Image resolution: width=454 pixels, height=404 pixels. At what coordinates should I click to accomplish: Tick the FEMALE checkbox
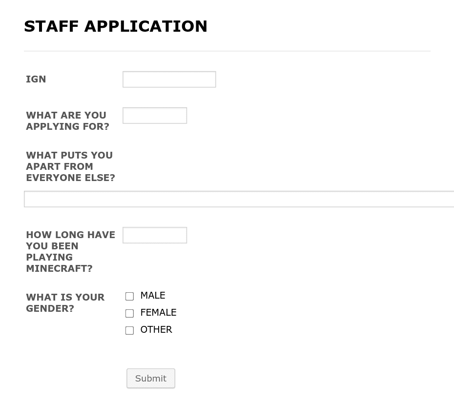129,313
